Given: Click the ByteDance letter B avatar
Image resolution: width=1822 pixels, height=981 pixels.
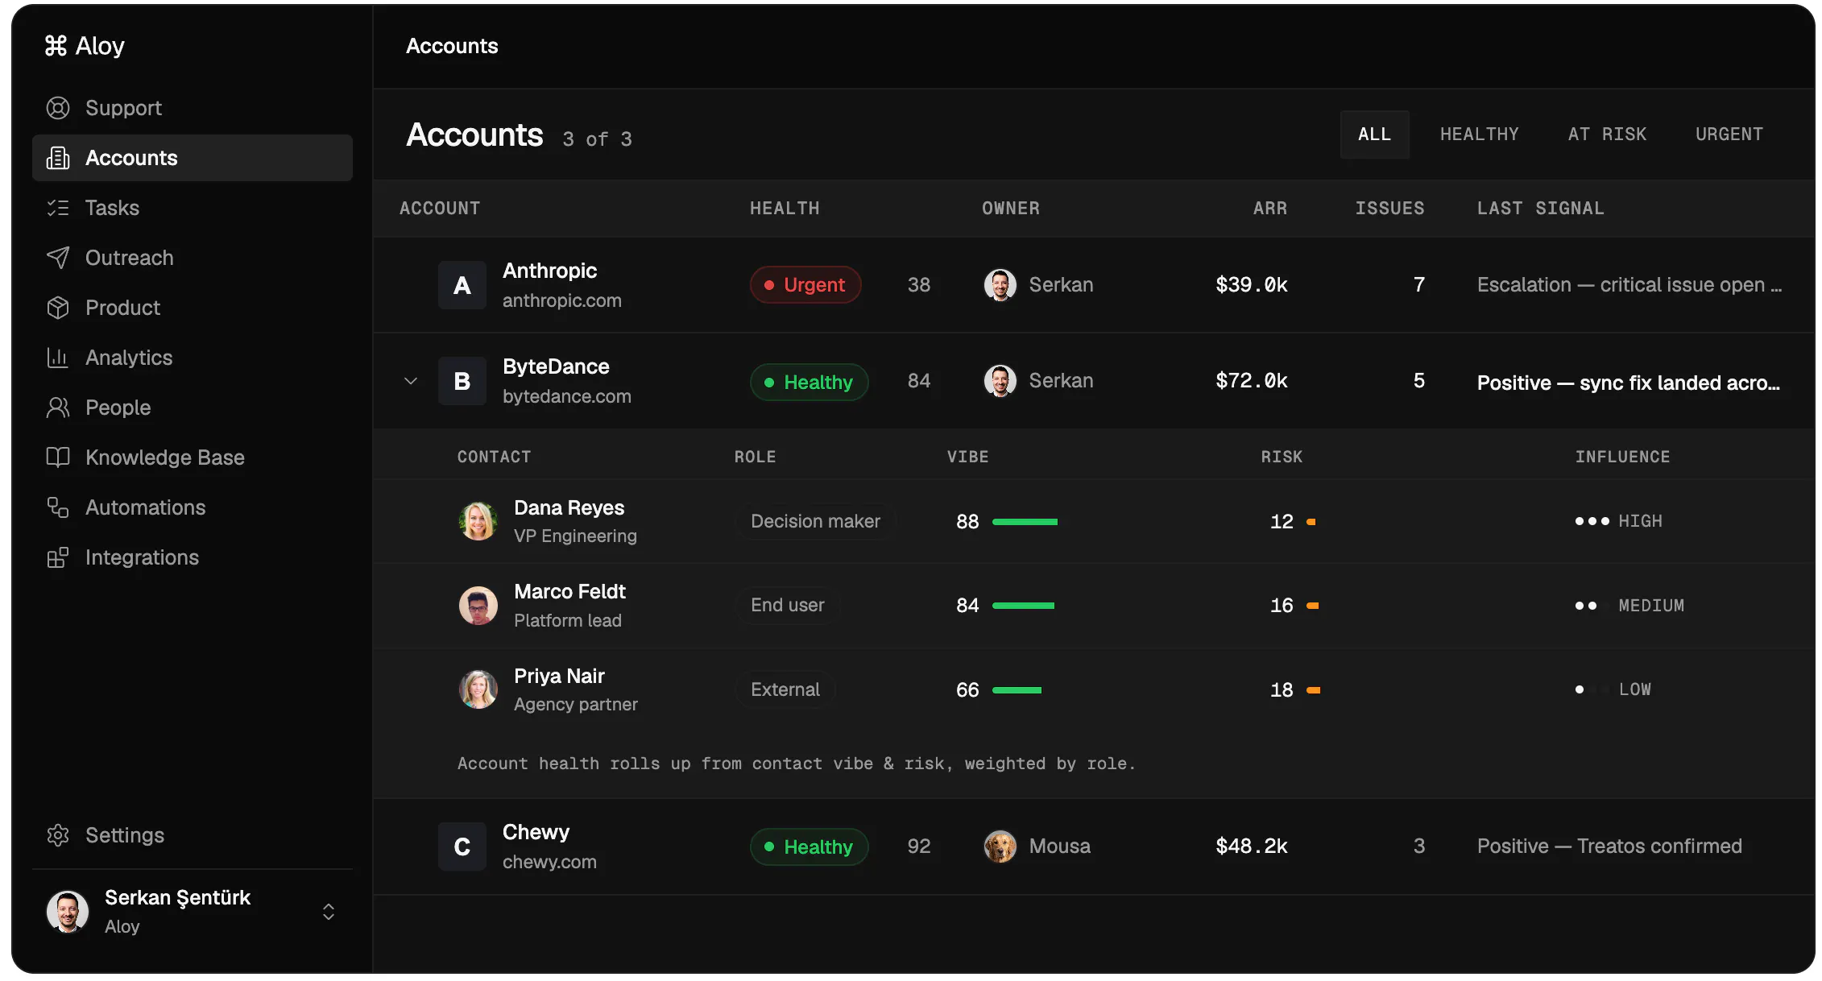Looking at the screenshot, I should coord(462,381).
